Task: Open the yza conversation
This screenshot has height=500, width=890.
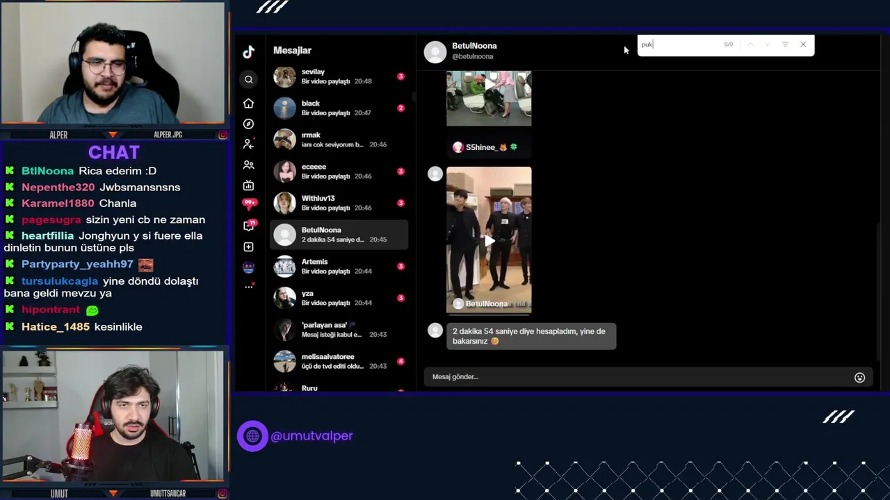Action: pos(339,298)
